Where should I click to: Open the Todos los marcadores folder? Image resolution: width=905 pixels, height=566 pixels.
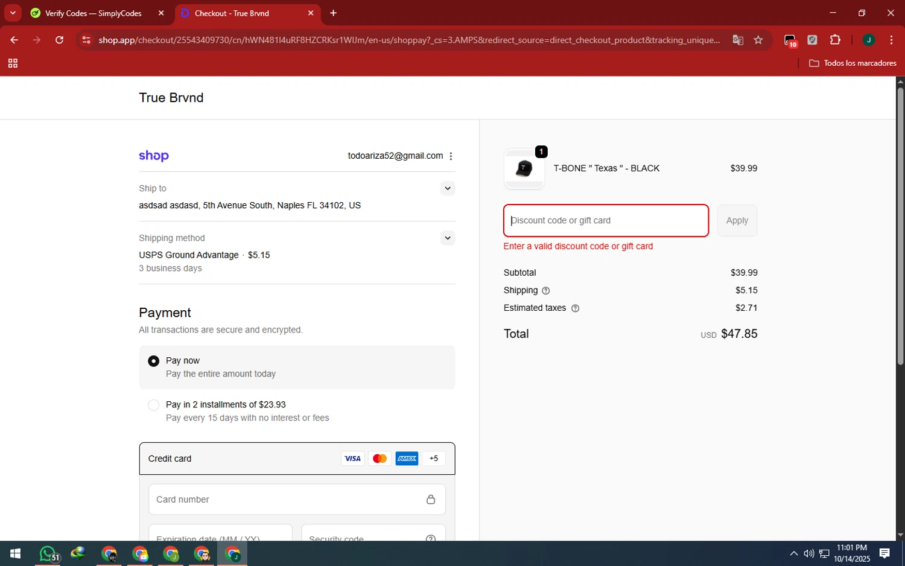[x=853, y=63]
